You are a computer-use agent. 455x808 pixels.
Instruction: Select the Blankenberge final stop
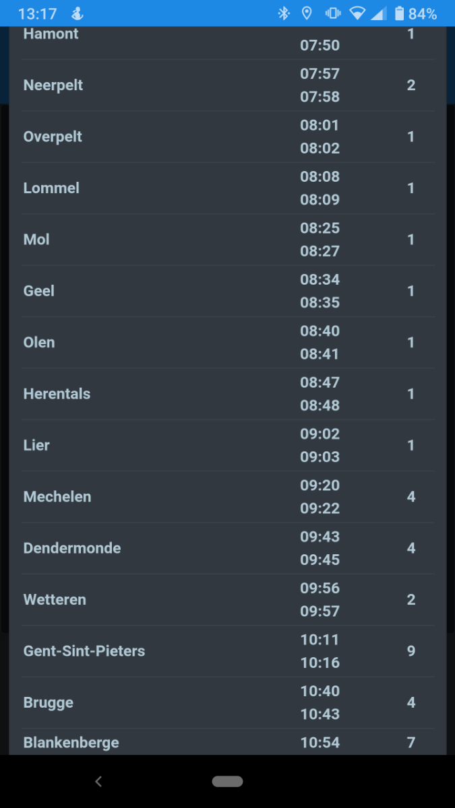(71, 743)
